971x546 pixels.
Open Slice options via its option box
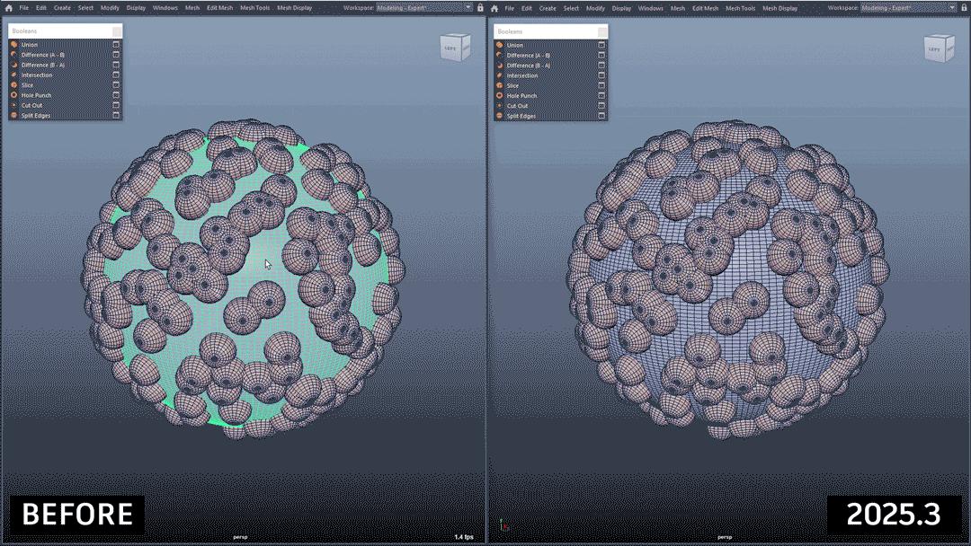[x=116, y=86]
